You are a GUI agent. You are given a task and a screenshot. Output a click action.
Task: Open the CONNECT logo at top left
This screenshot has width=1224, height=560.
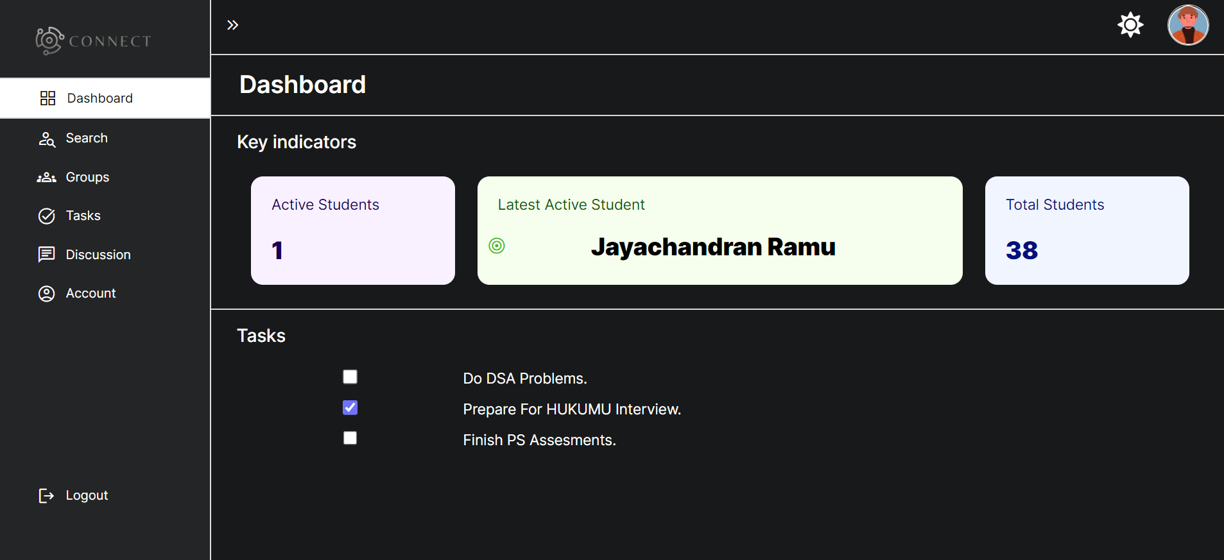point(93,40)
